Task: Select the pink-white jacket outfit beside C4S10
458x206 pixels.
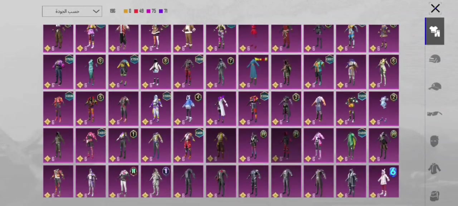Action: coord(319,146)
